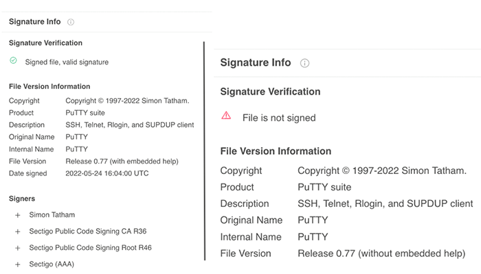Click info icon beside left Signature Info
This screenshot has height=274, width=481.
click(x=71, y=22)
